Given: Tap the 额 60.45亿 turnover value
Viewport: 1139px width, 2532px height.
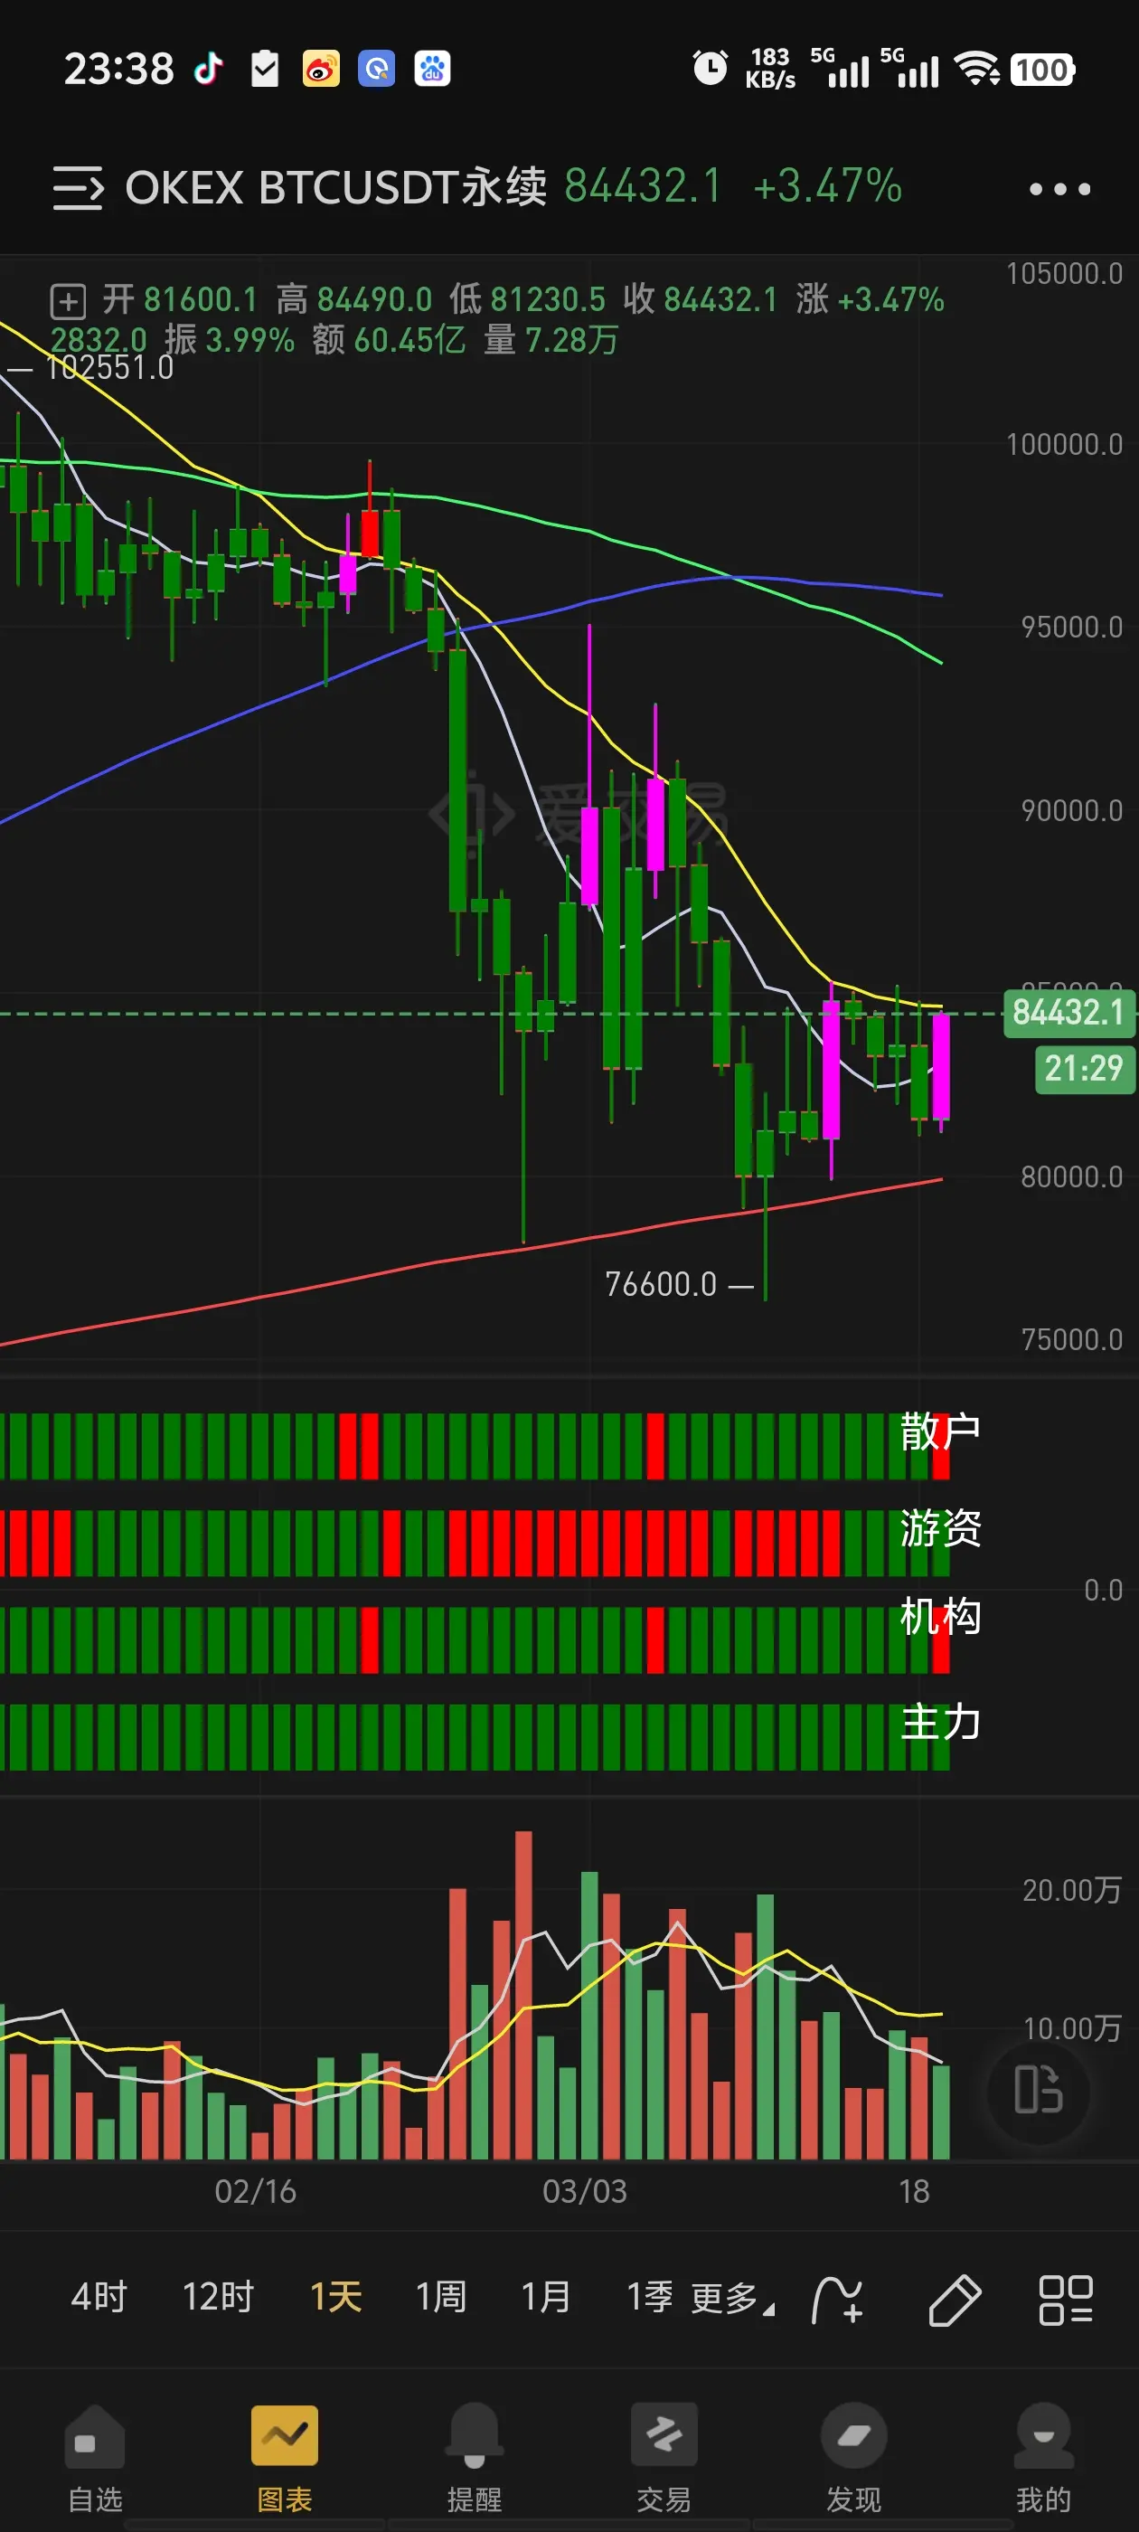Looking at the screenshot, I should coord(388,340).
